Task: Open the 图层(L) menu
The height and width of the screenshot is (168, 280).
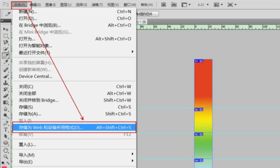Action: [x=66, y=5]
